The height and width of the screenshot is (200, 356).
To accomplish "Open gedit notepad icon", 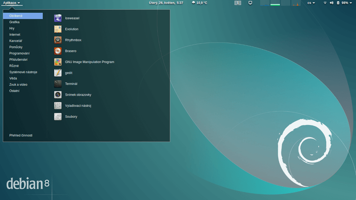I will (58, 73).
